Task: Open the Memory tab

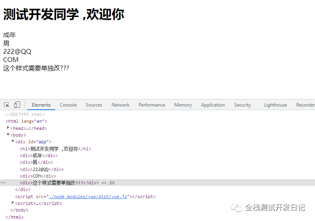Action: click(183, 105)
